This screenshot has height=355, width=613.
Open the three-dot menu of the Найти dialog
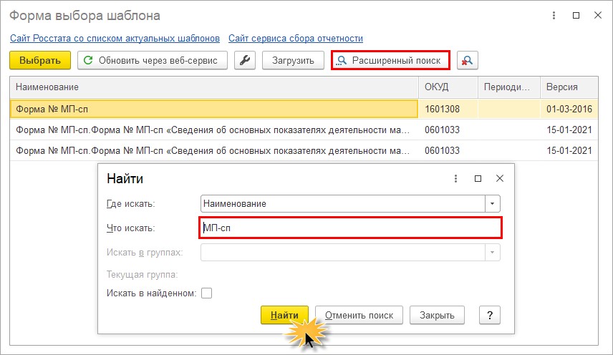[x=455, y=178]
